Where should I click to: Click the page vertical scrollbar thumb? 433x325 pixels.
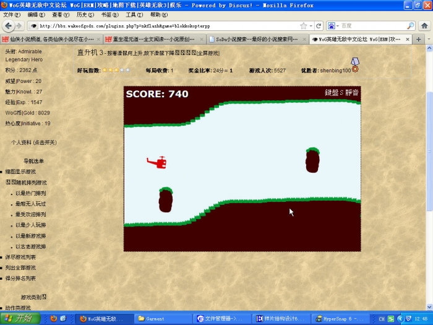pos(429,151)
